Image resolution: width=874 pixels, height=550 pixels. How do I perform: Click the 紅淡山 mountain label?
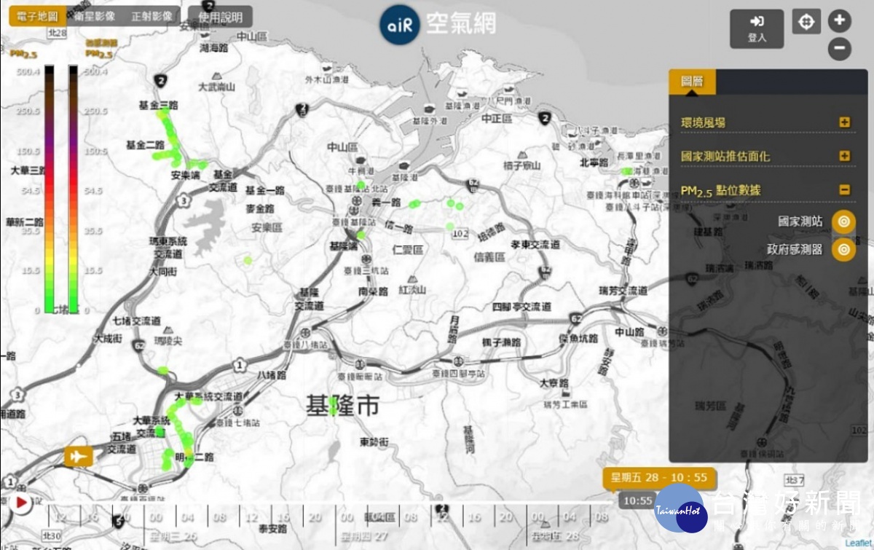click(x=412, y=290)
